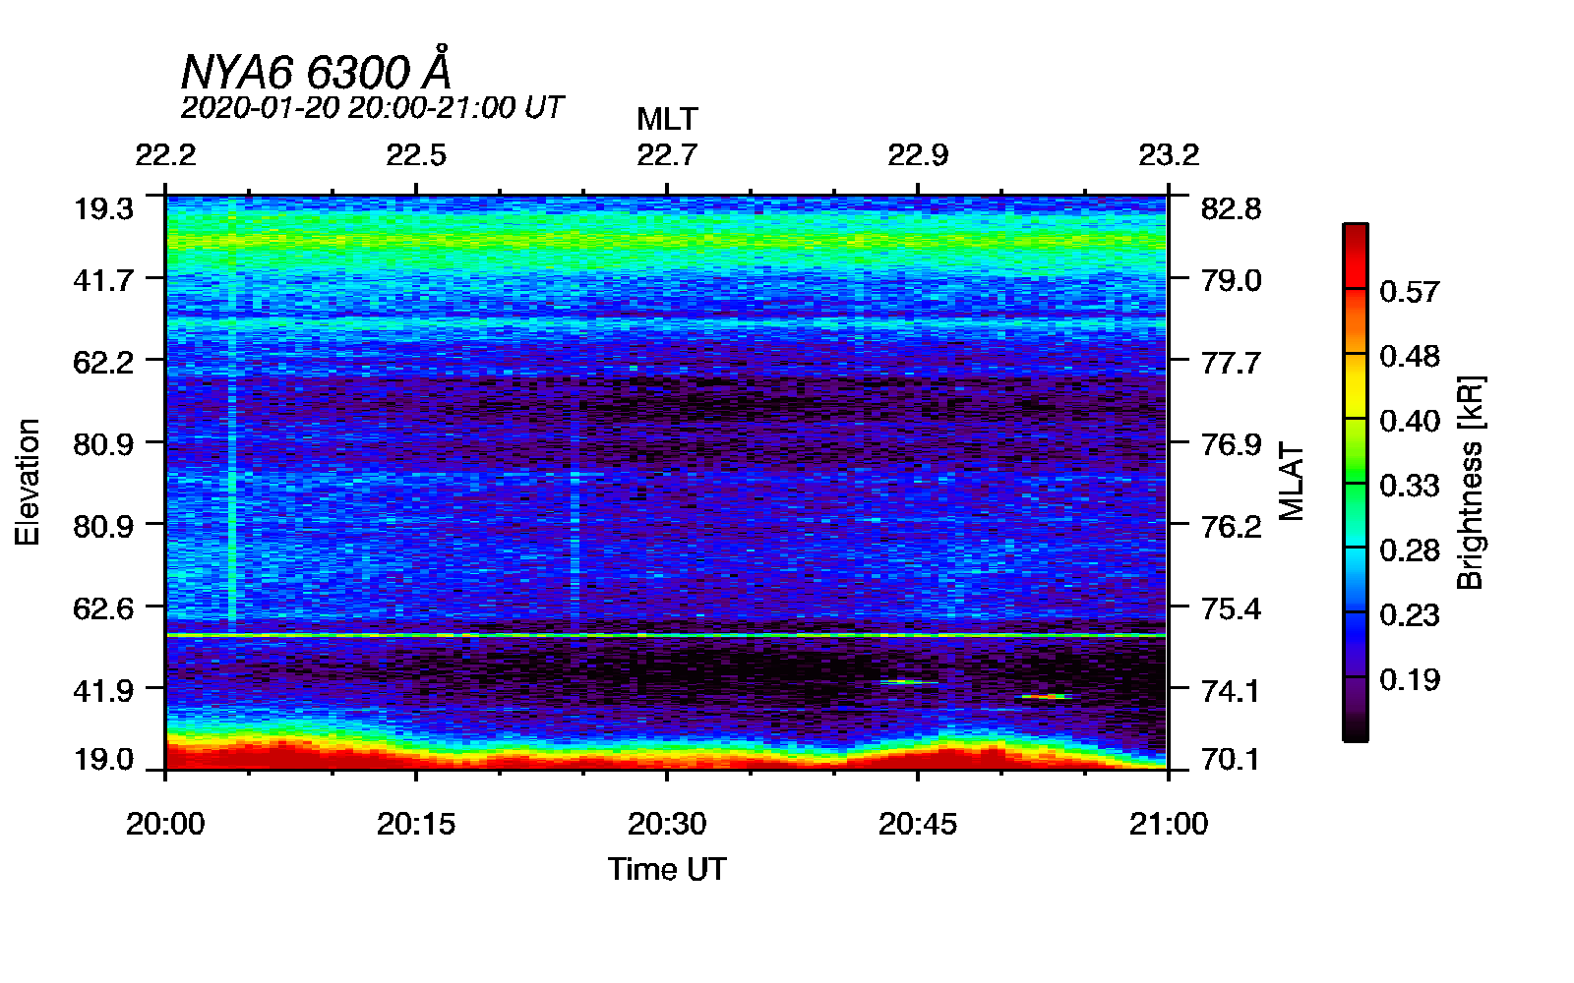Click the MLAT tick value 75.4
This screenshot has width=1574, height=983.
1231,608
